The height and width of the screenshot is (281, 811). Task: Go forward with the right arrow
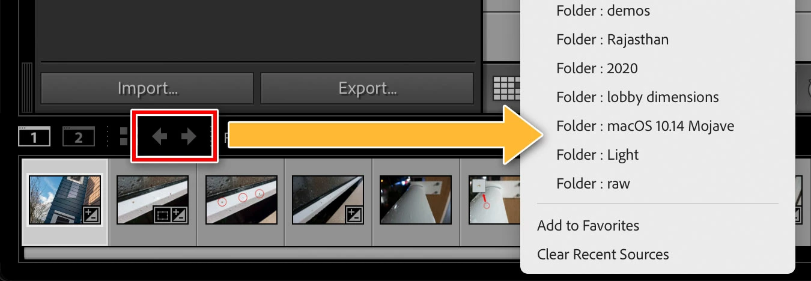click(x=189, y=137)
